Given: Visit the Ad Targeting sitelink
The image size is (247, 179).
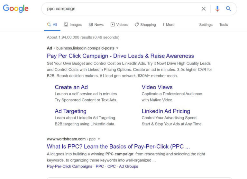Looking at the screenshot, I should [70, 111].
